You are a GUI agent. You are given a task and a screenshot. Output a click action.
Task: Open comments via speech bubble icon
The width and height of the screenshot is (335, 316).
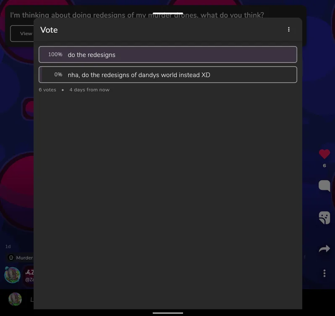pyautogui.click(x=325, y=186)
